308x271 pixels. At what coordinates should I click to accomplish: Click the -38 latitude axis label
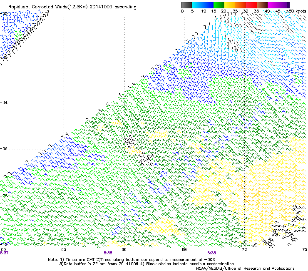tap(4, 196)
